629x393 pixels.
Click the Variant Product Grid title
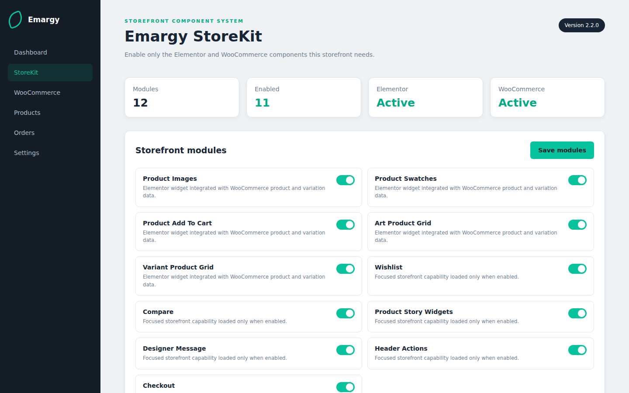tap(178, 267)
